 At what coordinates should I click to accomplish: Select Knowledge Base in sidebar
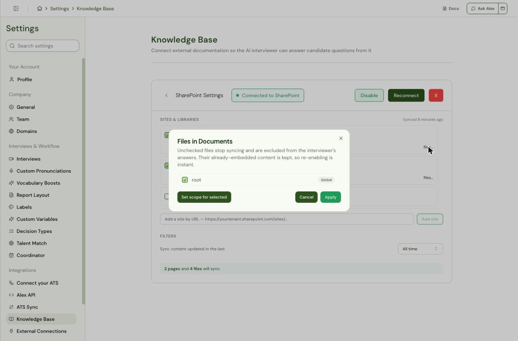click(x=41, y=319)
